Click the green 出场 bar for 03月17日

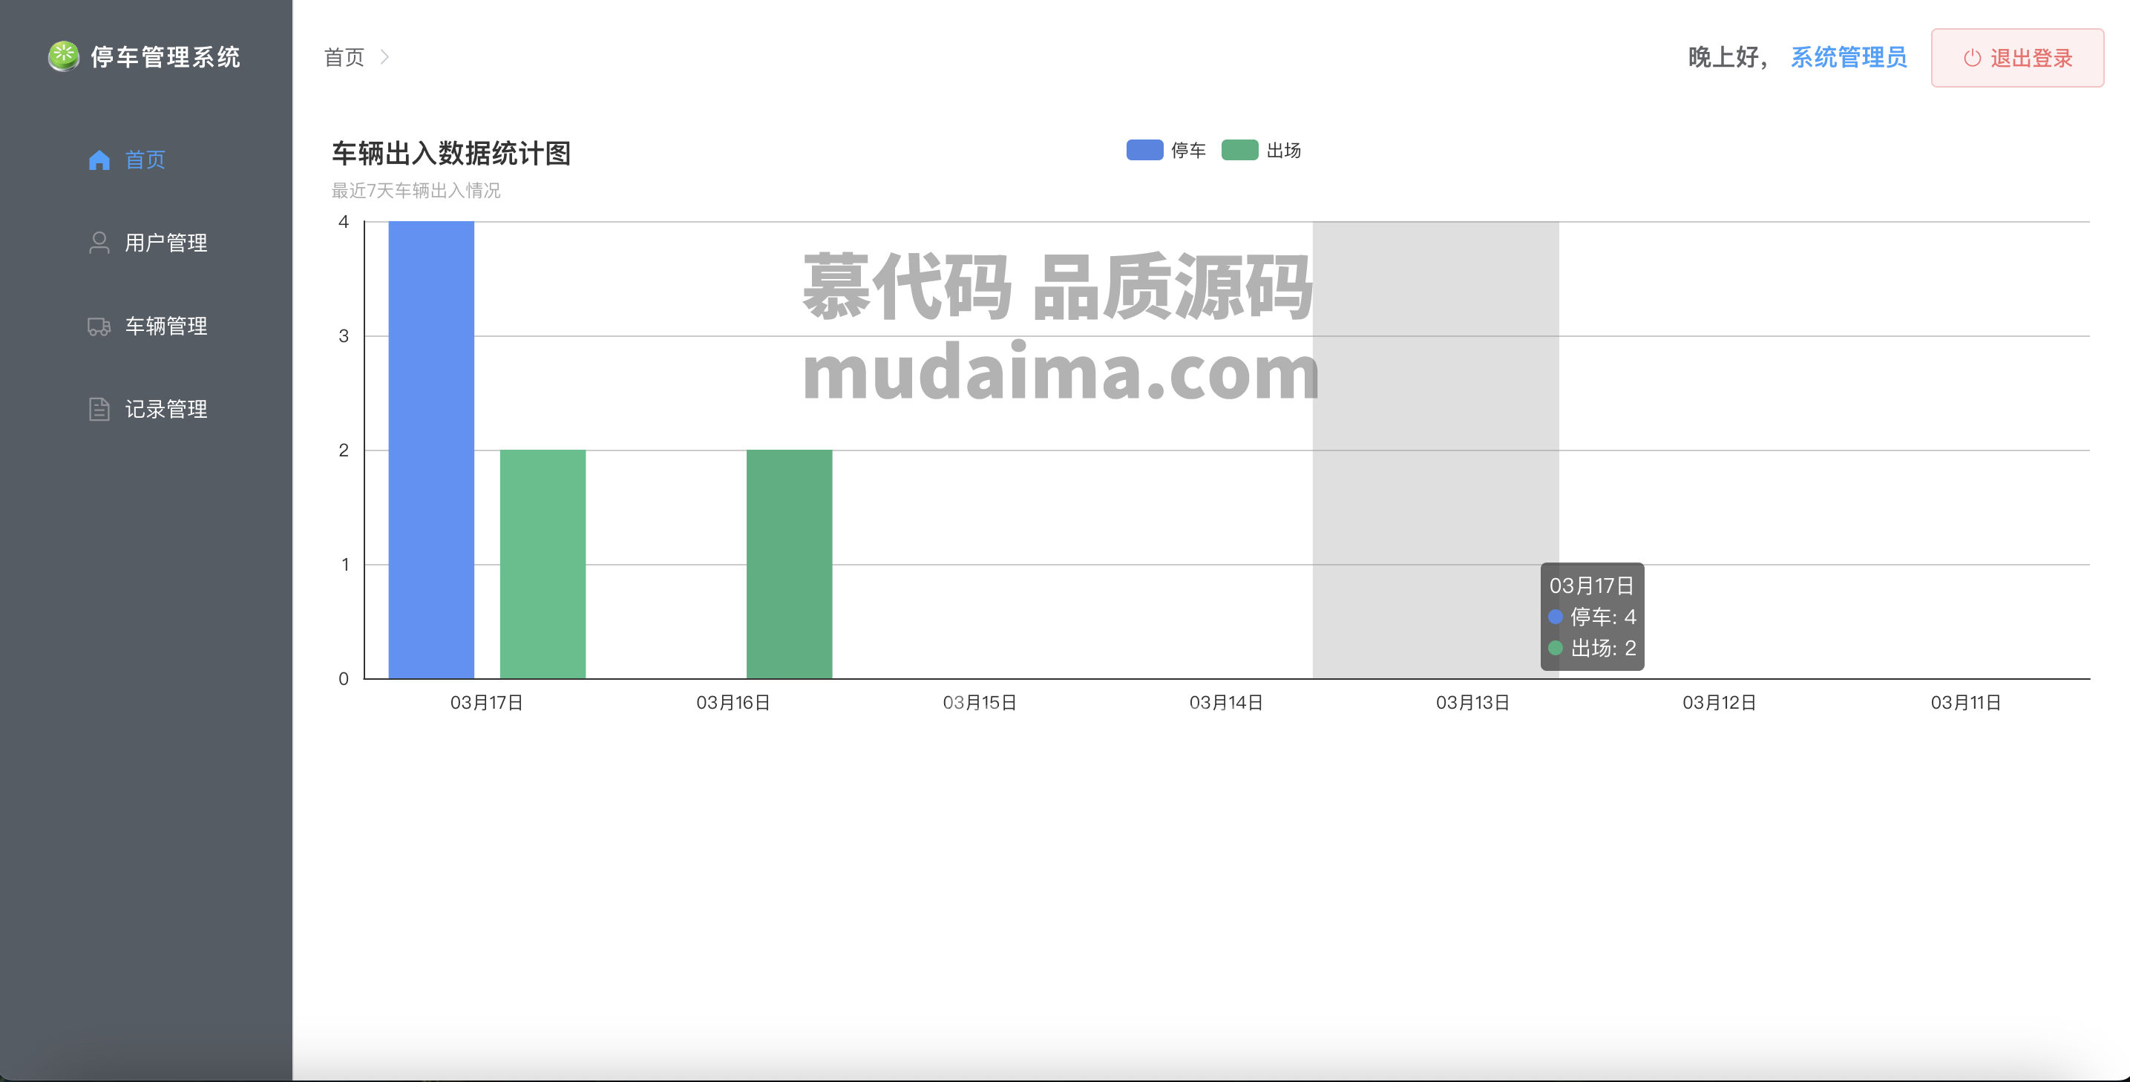543,565
